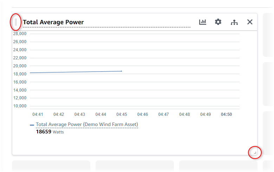Click the Total Average Power (Demo Wind Farm Asset) legend label
The width and height of the screenshot is (274, 172).
[87, 124]
